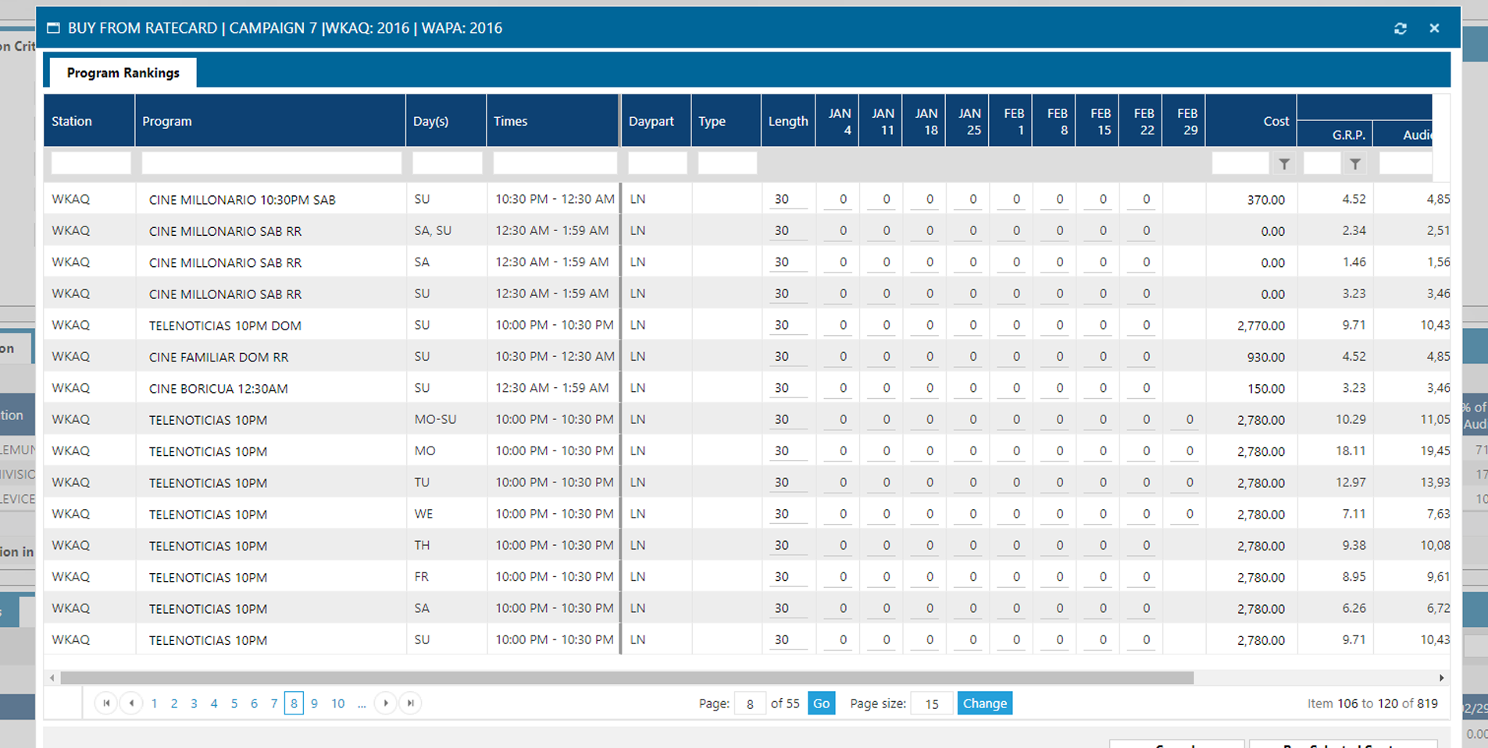Go to the next page arrow
Image resolution: width=1488 pixels, height=748 pixels.
pos(386,703)
